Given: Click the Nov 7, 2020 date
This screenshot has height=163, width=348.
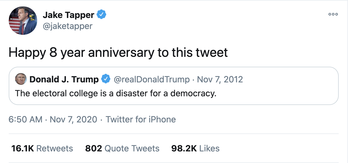Looking at the screenshot, I should click(x=73, y=119).
